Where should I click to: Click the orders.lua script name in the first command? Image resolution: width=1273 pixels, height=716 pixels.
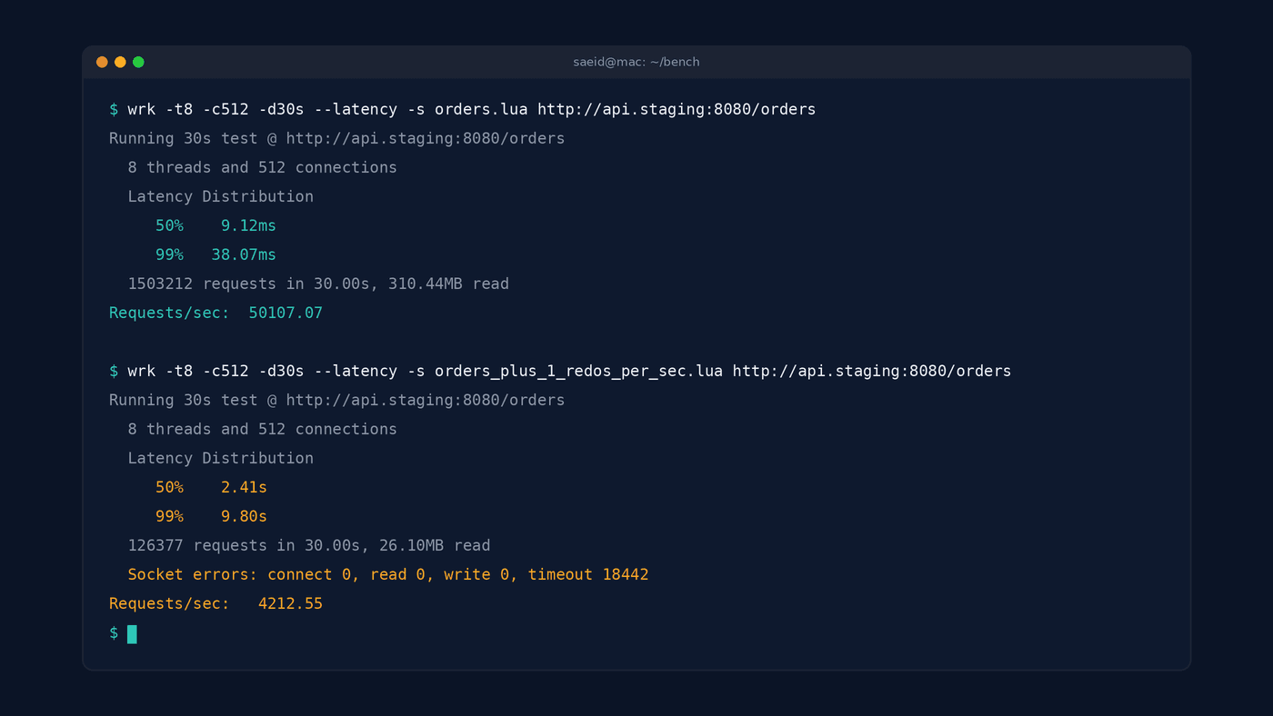481,109
